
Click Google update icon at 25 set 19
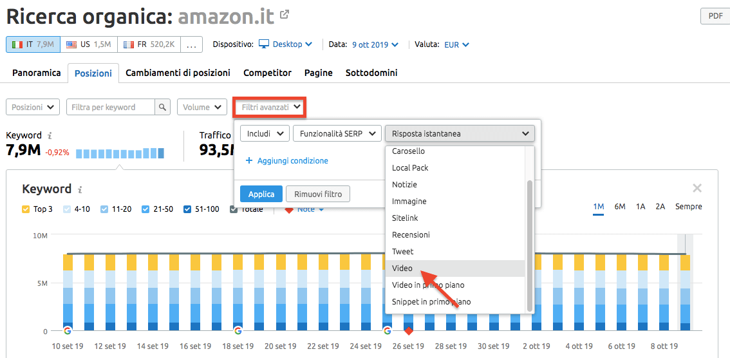[388, 331]
